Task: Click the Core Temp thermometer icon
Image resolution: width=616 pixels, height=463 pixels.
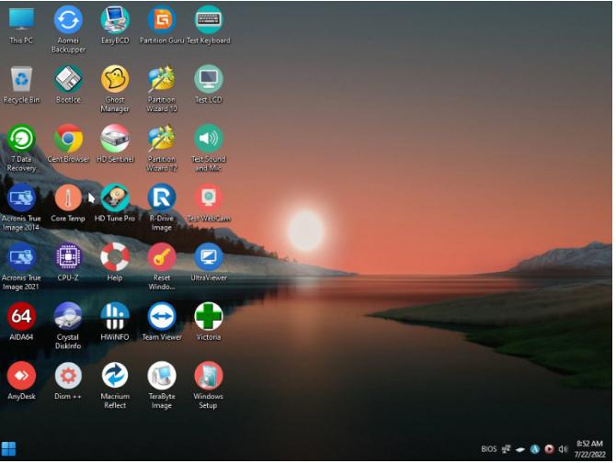Action: [x=68, y=198]
